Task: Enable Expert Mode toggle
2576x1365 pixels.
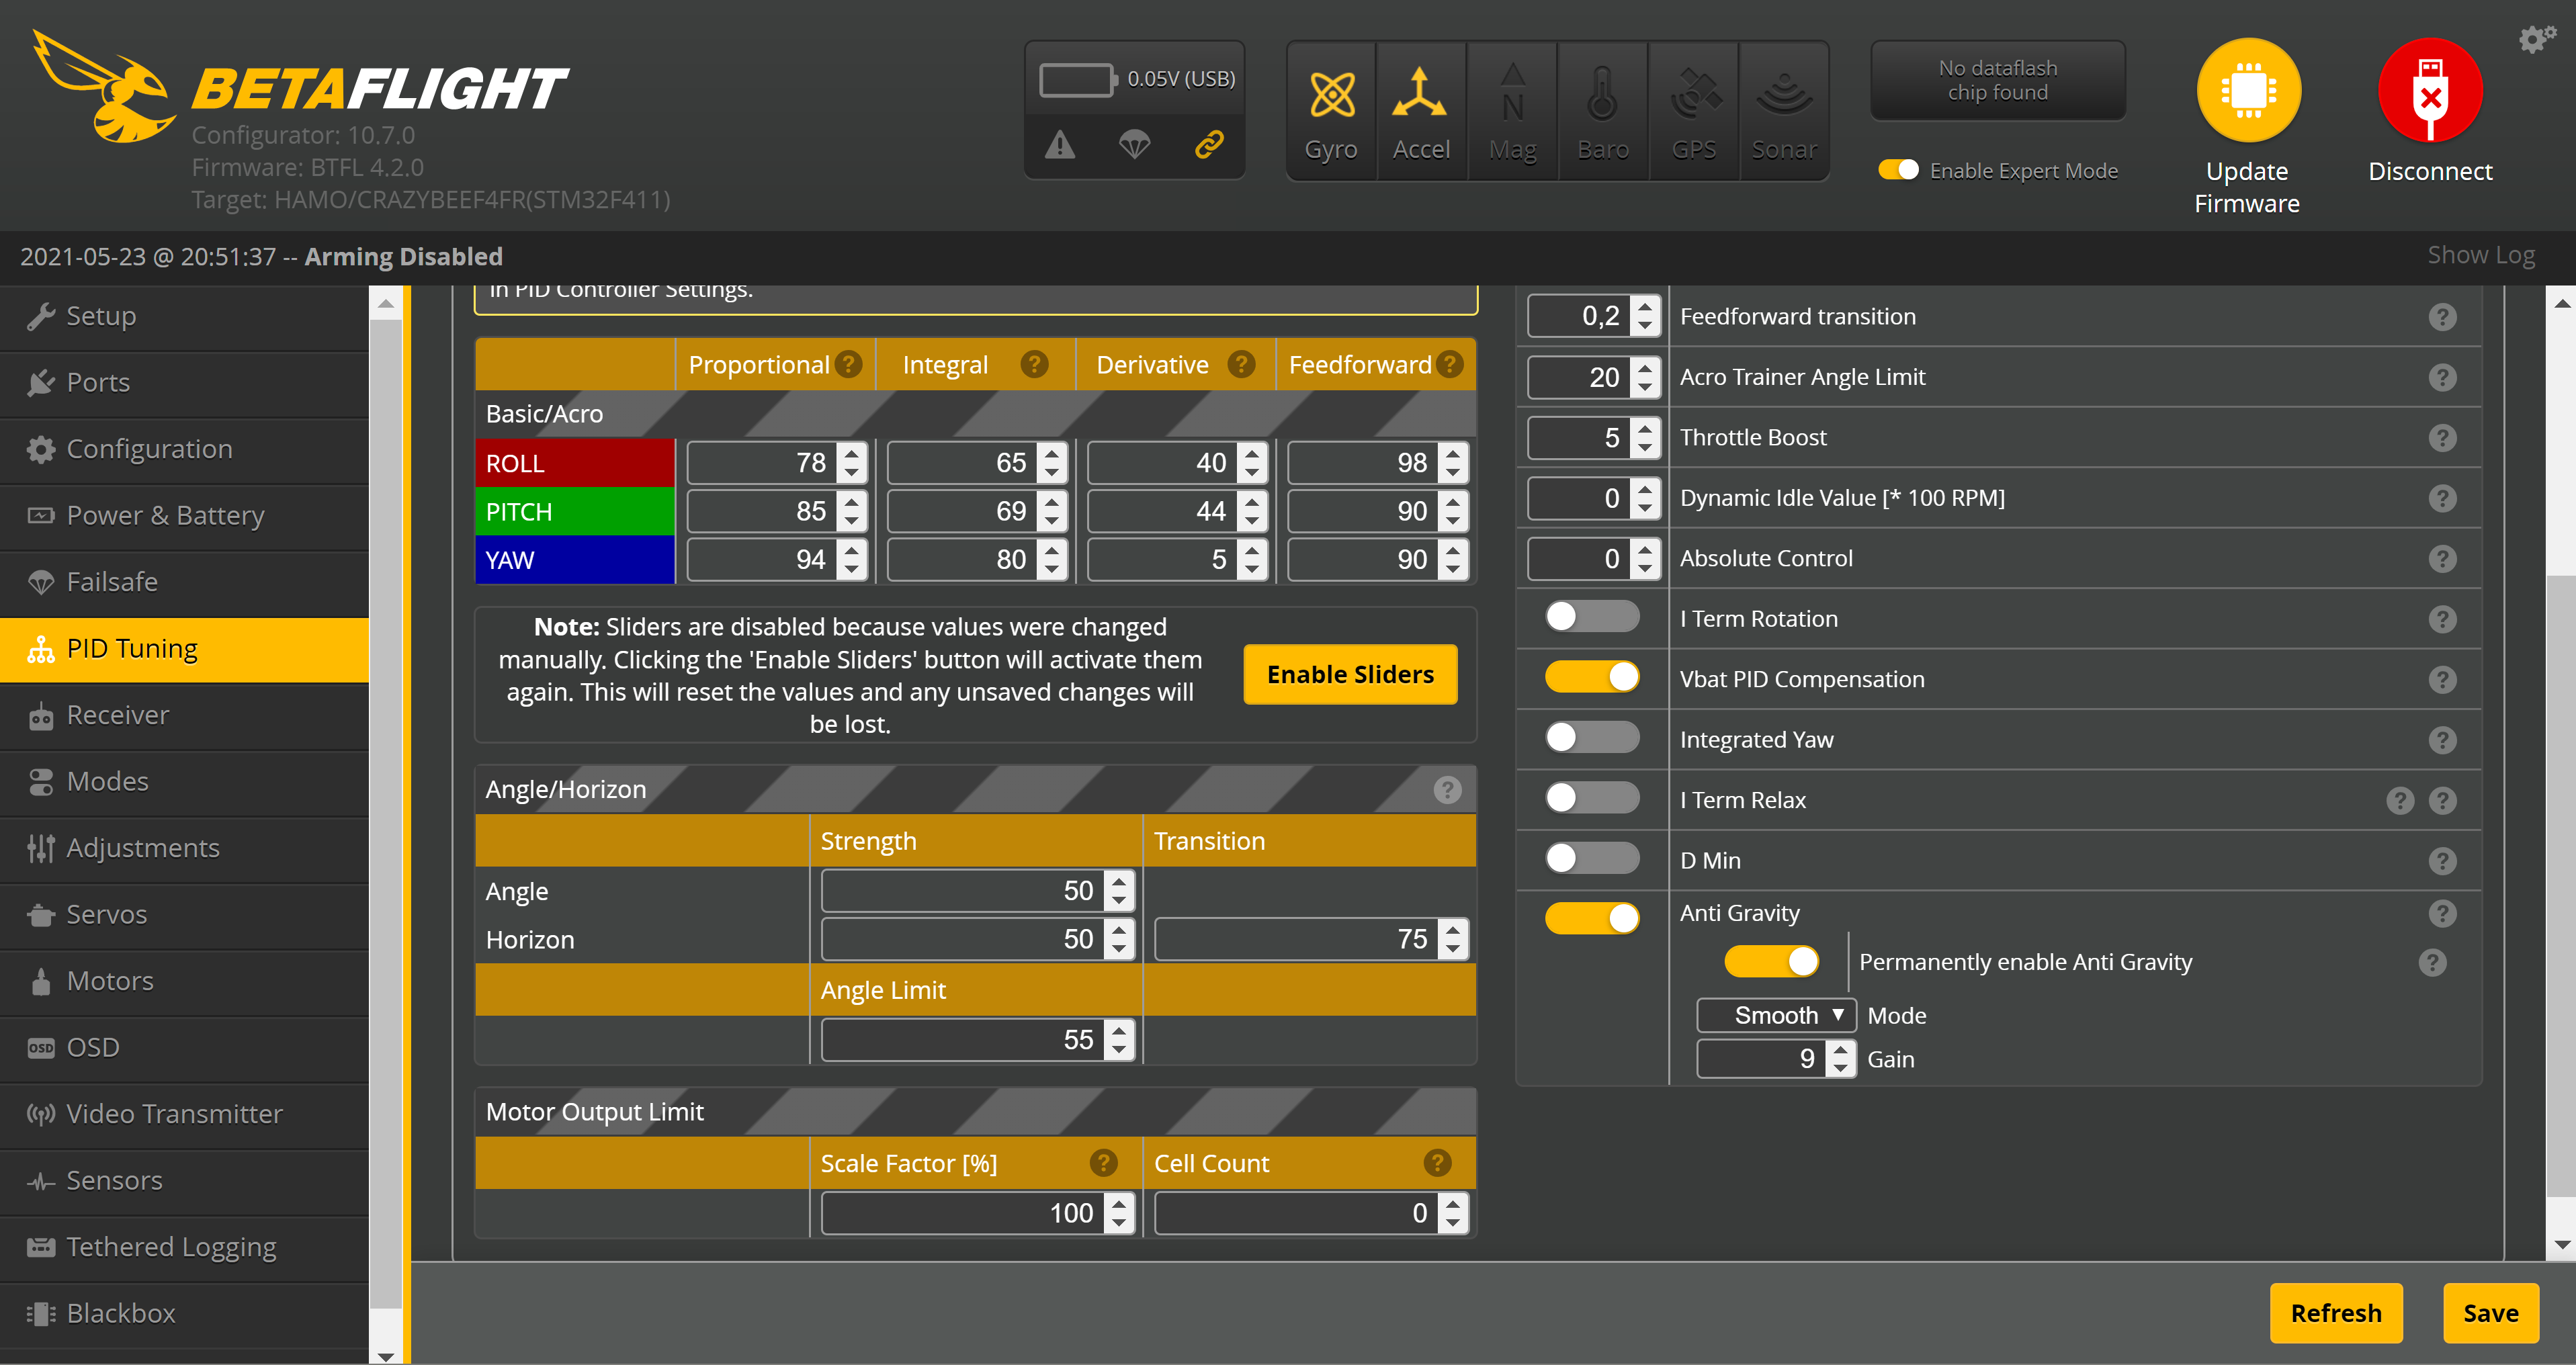Action: (x=1896, y=169)
